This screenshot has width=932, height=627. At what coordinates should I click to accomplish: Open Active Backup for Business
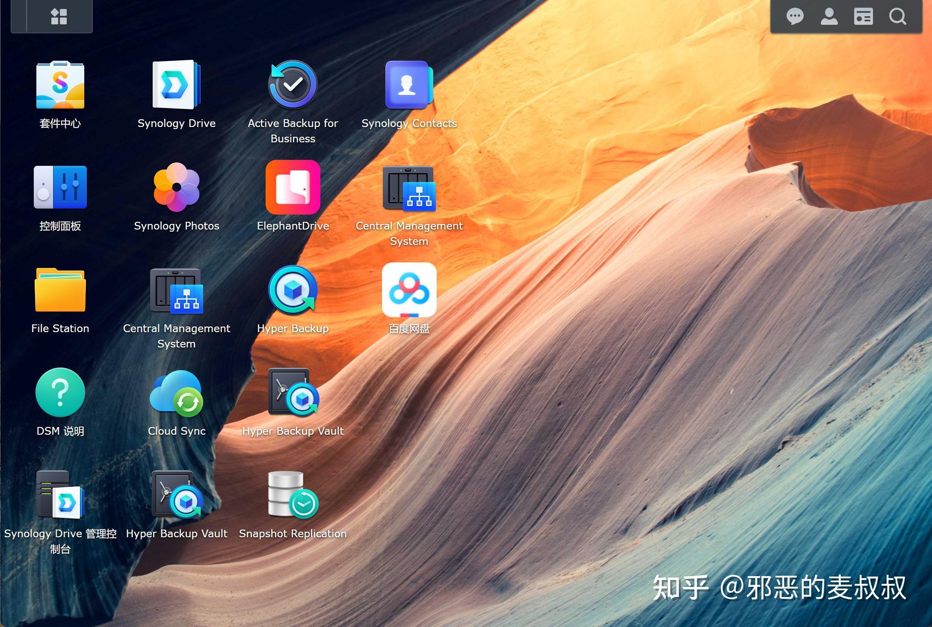pos(293,85)
